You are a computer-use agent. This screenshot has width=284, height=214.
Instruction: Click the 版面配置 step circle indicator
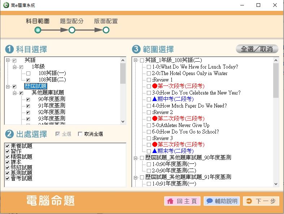(x=106, y=30)
